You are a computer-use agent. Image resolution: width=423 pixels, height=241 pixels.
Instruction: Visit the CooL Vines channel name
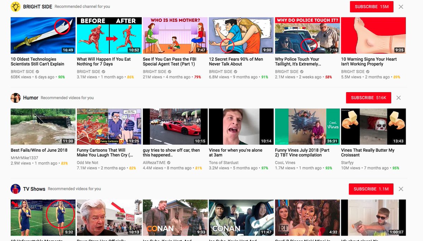[285, 163]
